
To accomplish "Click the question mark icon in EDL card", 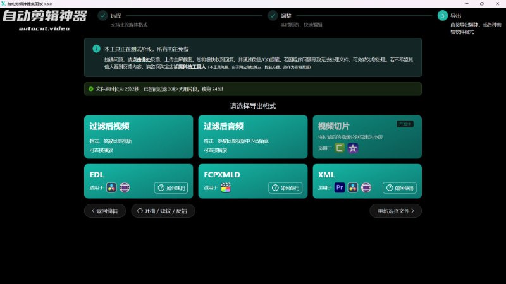I will (x=161, y=187).
